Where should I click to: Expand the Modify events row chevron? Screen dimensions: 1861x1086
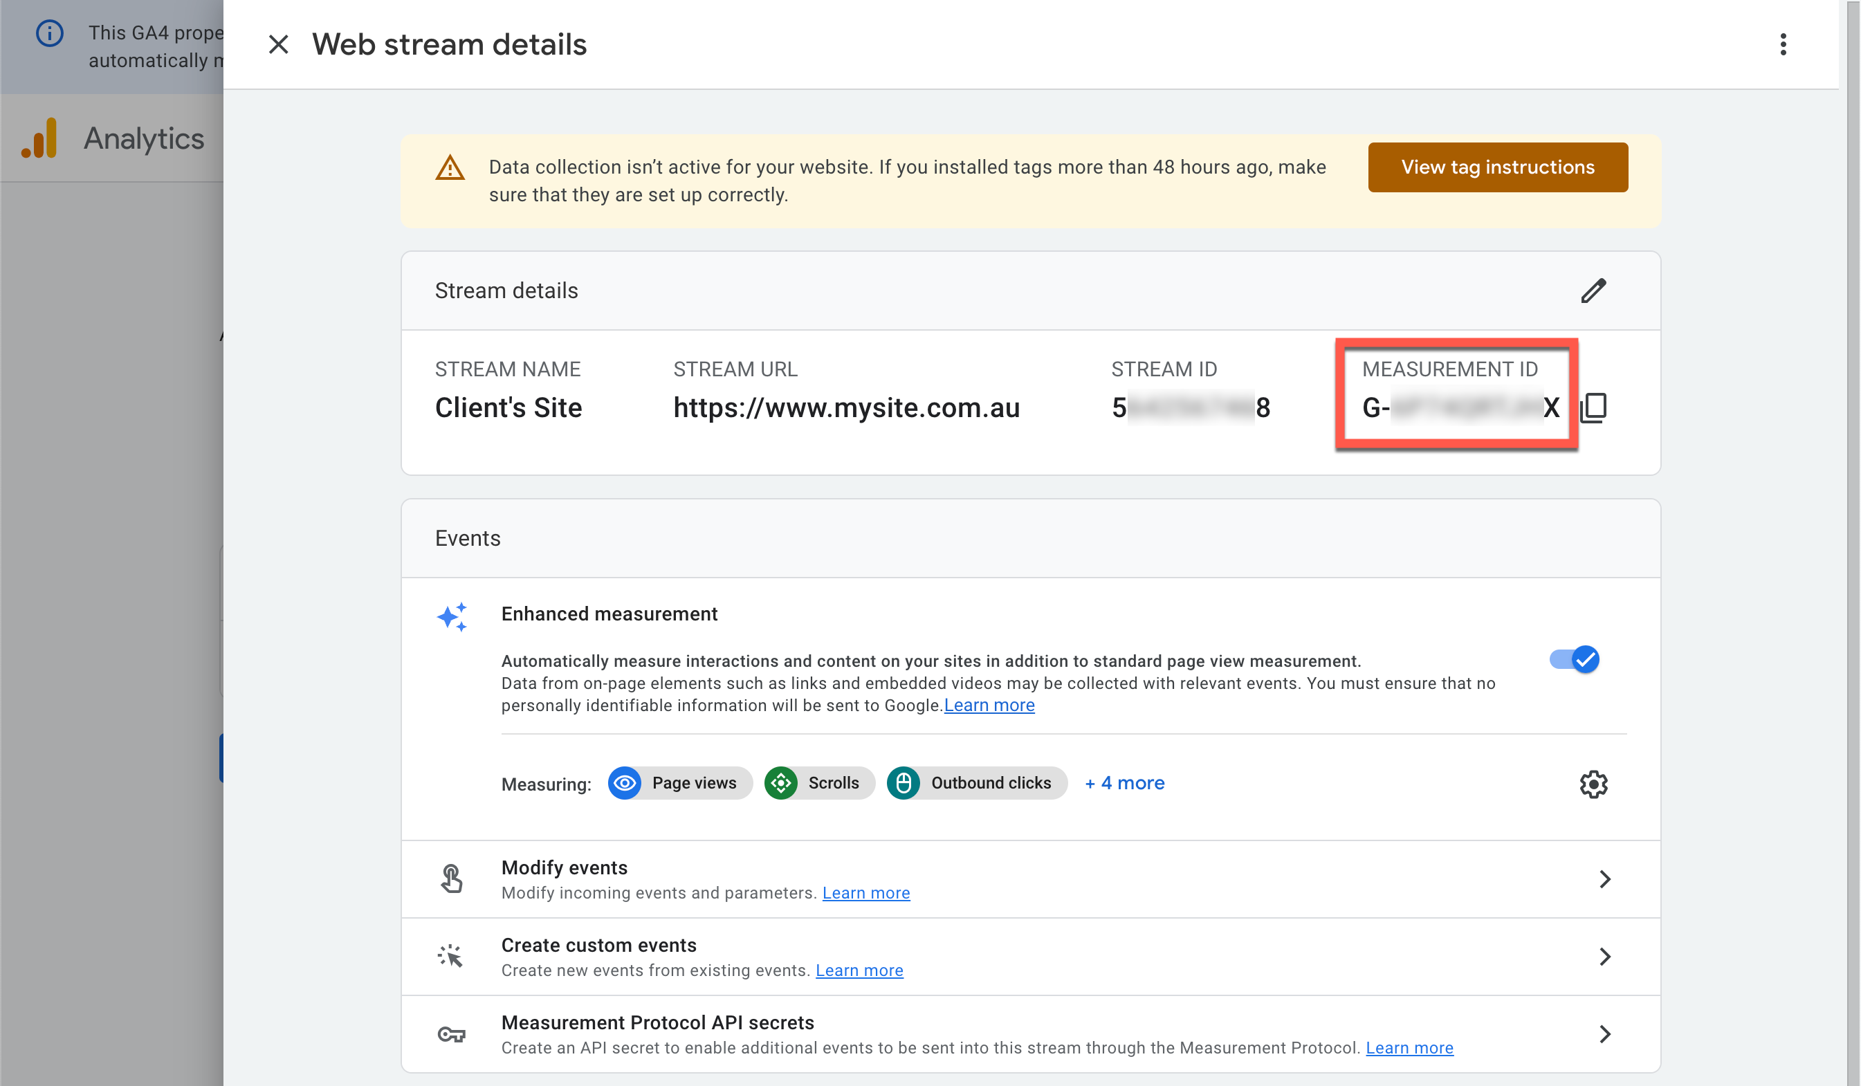[x=1604, y=879]
